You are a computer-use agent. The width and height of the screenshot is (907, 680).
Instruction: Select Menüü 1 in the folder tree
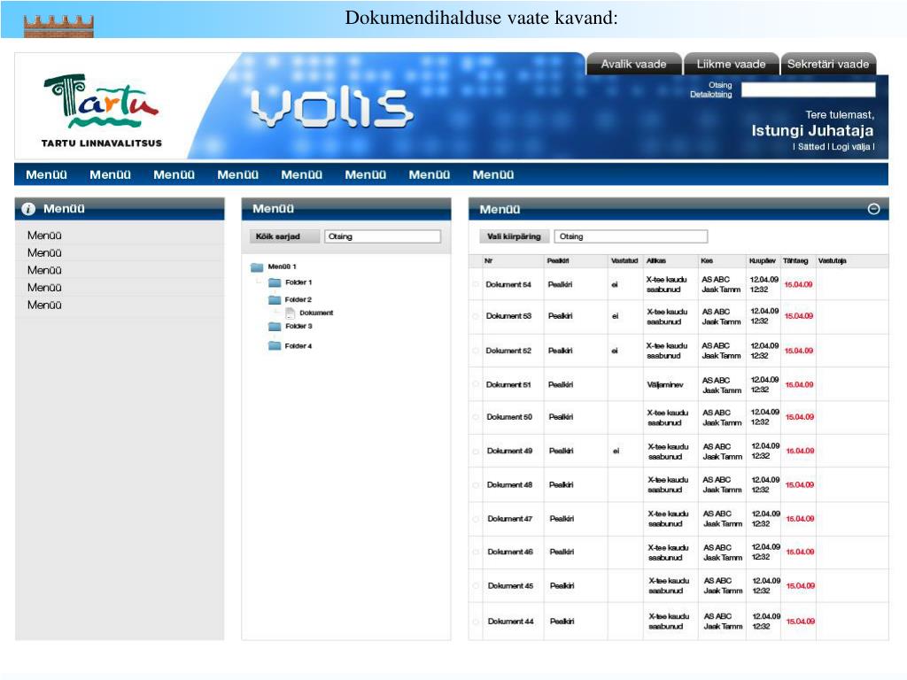[x=282, y=267]
